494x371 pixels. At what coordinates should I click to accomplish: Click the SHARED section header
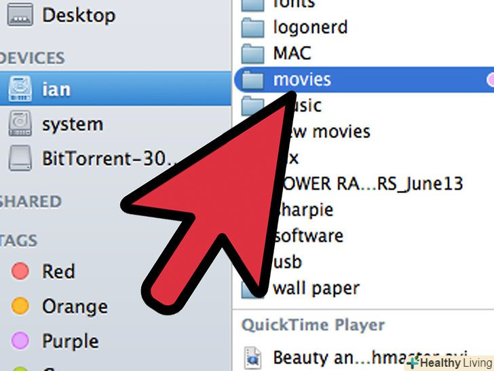click(31, 202)
